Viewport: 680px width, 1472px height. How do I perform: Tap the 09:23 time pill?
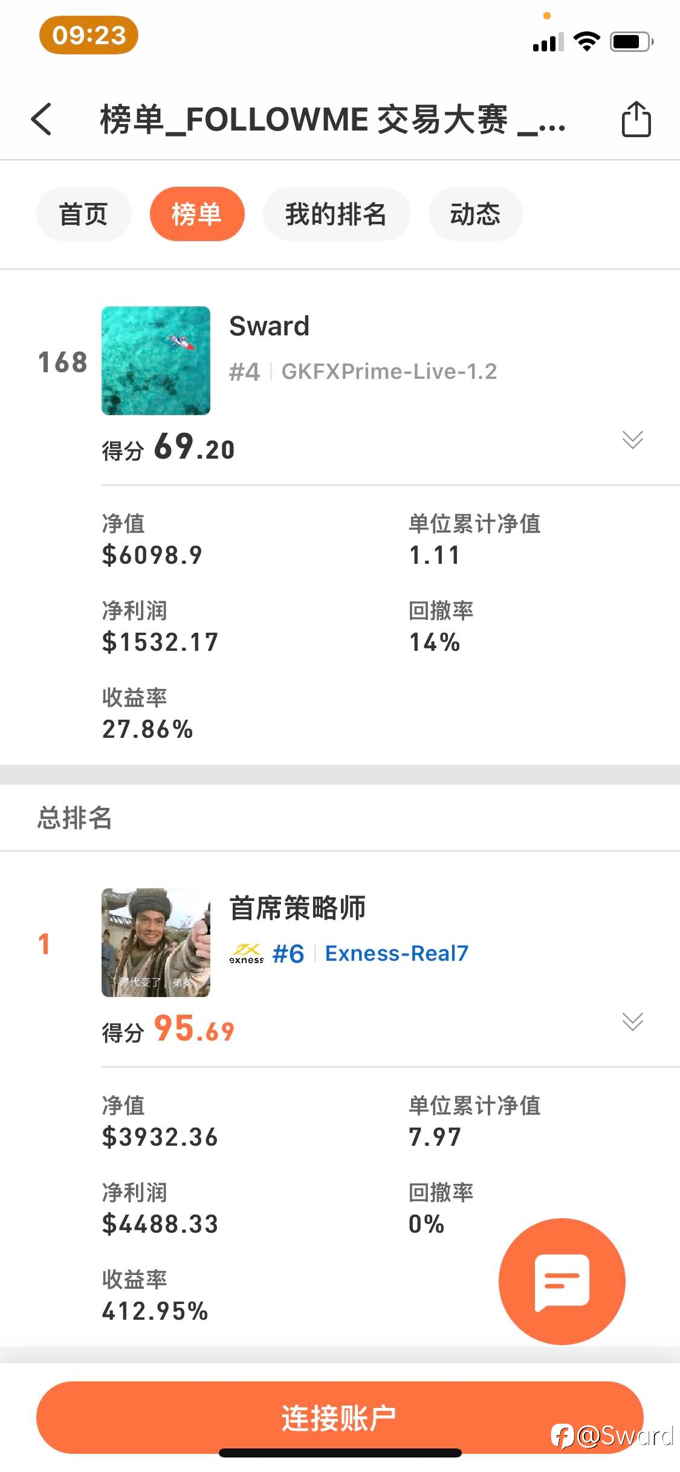89,35
